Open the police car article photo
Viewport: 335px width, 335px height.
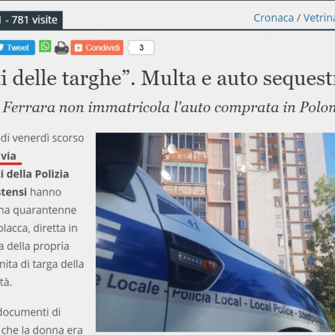[x=215, y=232]
